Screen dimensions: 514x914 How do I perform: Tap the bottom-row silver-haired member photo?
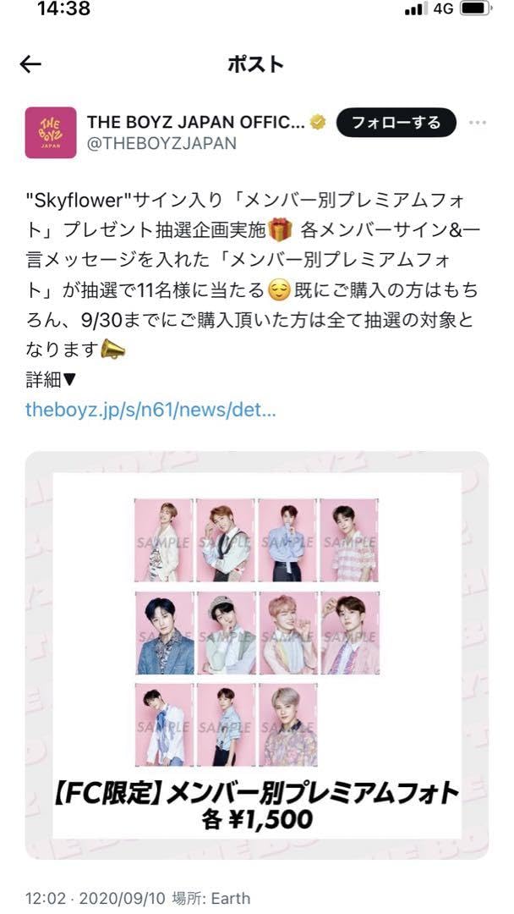(x=288, y=724)
